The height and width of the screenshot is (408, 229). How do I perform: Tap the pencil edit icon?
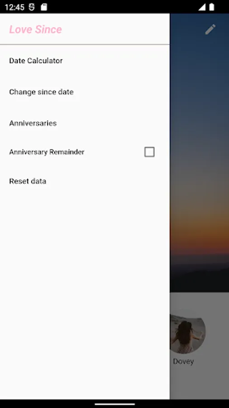coord(210,29)
